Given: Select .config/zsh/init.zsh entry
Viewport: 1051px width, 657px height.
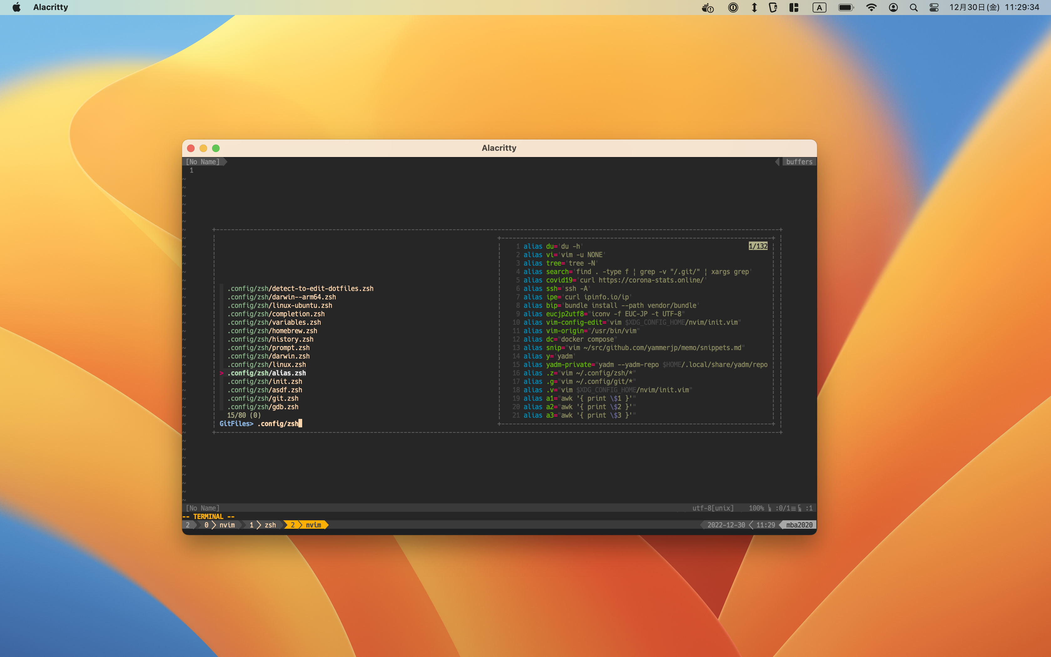Looking at the screenshot, I should click(x=265, y=381).
